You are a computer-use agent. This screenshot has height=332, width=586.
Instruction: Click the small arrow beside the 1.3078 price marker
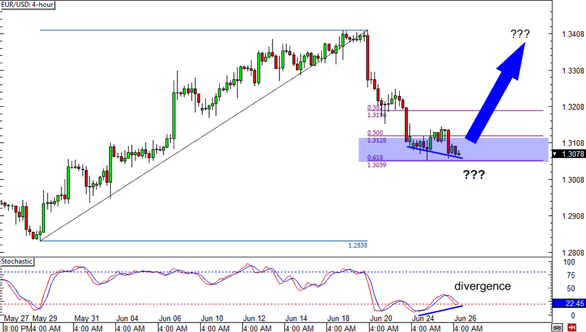point(555,154)
